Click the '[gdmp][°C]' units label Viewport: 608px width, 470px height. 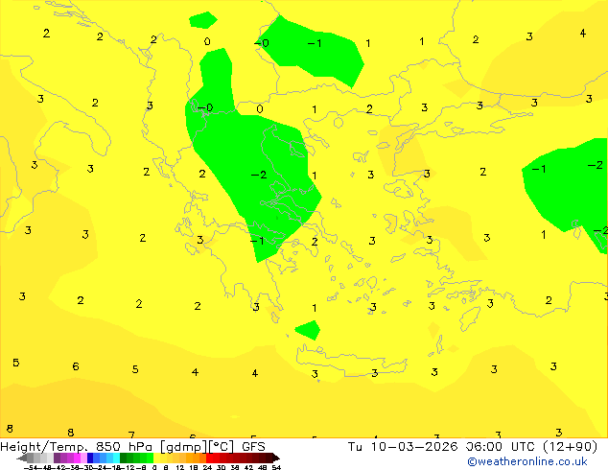pyautogui.click(x=197, y=447)
